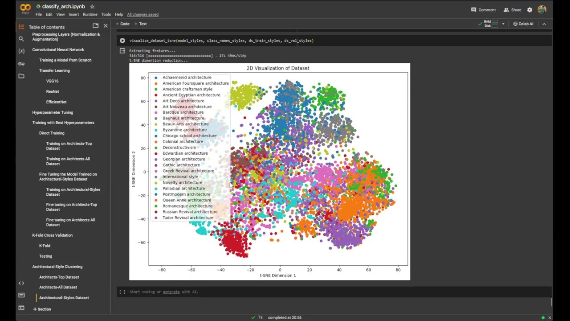570x321 pixels.
Task: Open the Terminal icon in sidebar
Action: tap(21, 308)
